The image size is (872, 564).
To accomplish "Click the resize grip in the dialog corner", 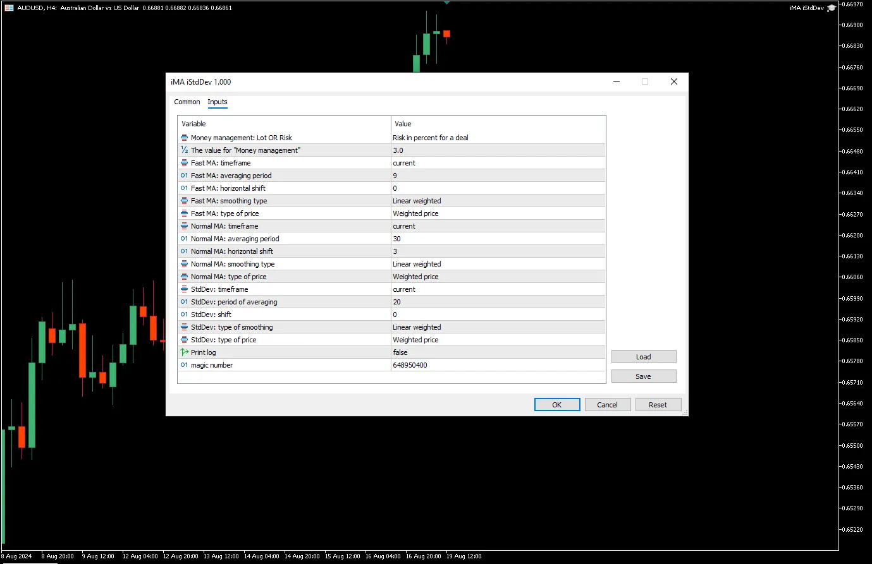I will (x=685, y=413).
